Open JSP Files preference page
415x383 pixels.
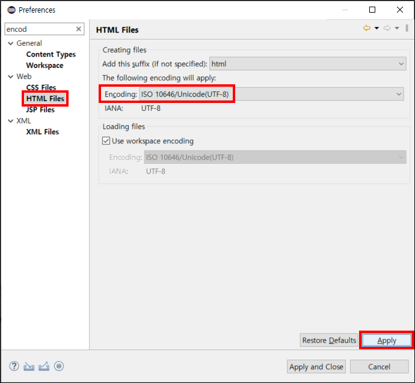(40, 110)
